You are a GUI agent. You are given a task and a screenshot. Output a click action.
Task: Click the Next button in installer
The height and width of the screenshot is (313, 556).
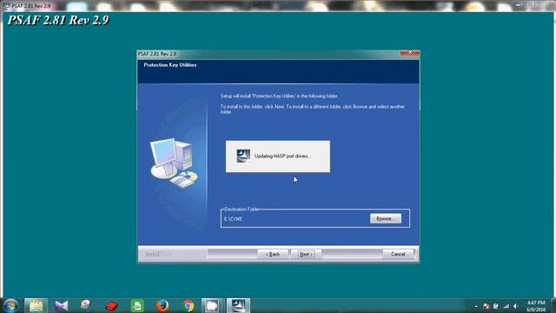click(x=306, y=254)
